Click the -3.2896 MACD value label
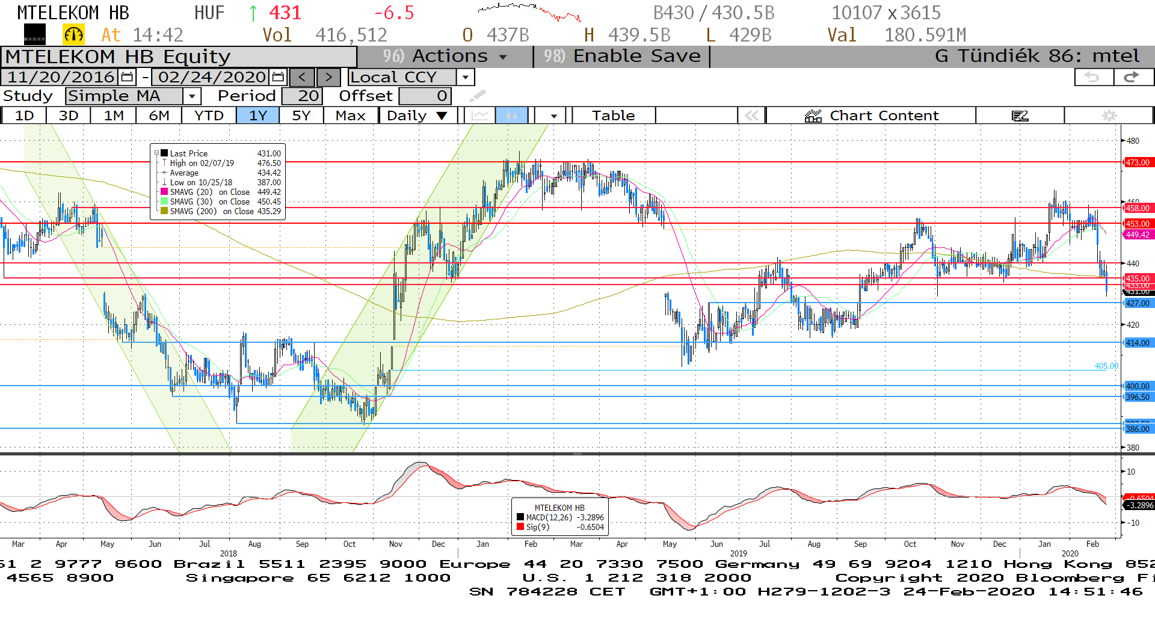Screen dimensions: 1155x625 1139,505
